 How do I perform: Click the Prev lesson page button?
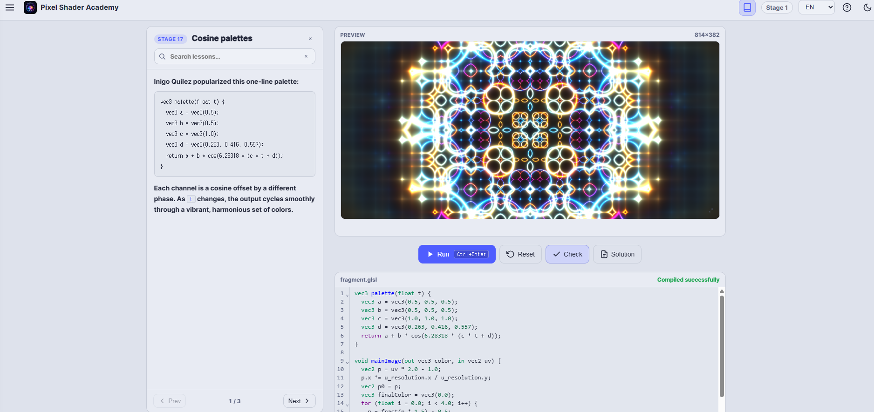[170, 401]
